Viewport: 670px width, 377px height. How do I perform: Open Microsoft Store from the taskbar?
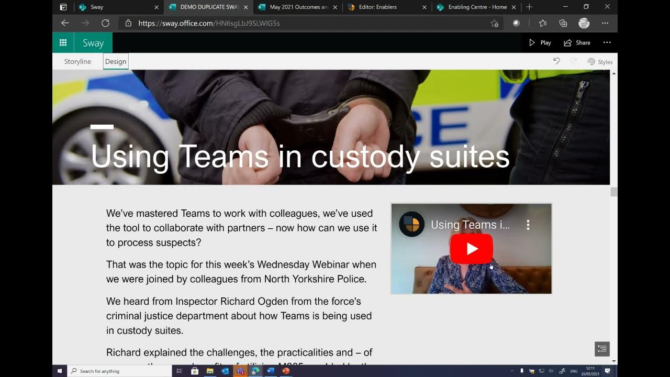pos(195,371)
